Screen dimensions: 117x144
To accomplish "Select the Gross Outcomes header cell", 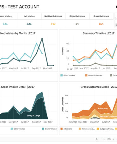I will coord(101,16).
